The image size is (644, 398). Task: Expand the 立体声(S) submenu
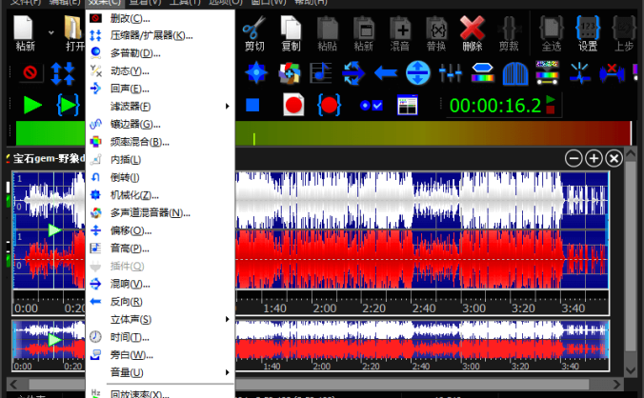160,319
